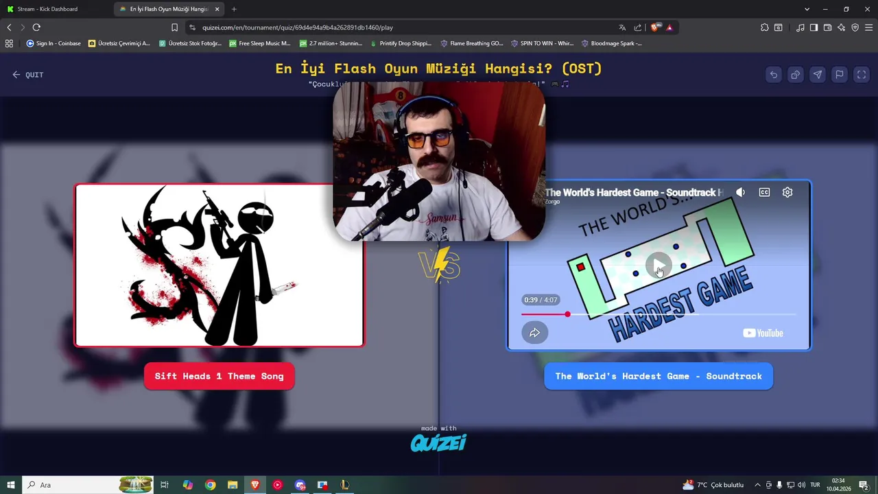This screenshot has height=494, width=878.
Task: Open the system volume control
Action: click(x=801, y=485)
